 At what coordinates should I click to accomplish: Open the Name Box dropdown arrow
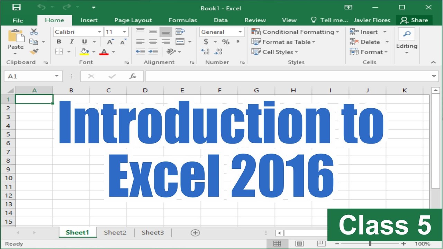[57, 76]
